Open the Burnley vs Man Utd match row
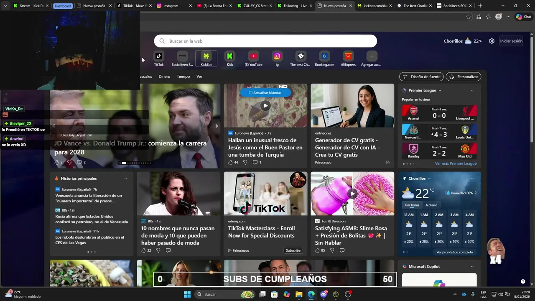 tap(439, 151)
